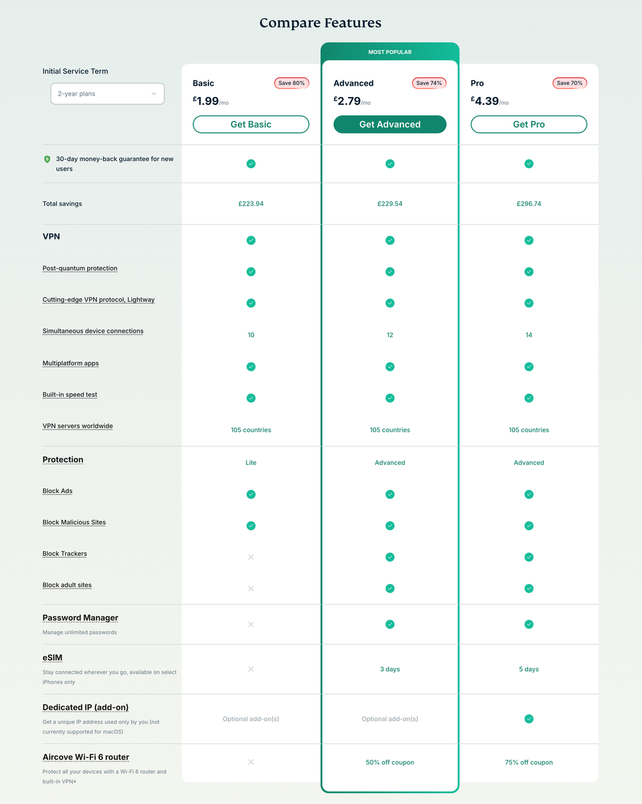Image resolution: width=642 pixels, height=804 pixels.
Task: Click the Protection section heading
Action: (x=63, y=460)
